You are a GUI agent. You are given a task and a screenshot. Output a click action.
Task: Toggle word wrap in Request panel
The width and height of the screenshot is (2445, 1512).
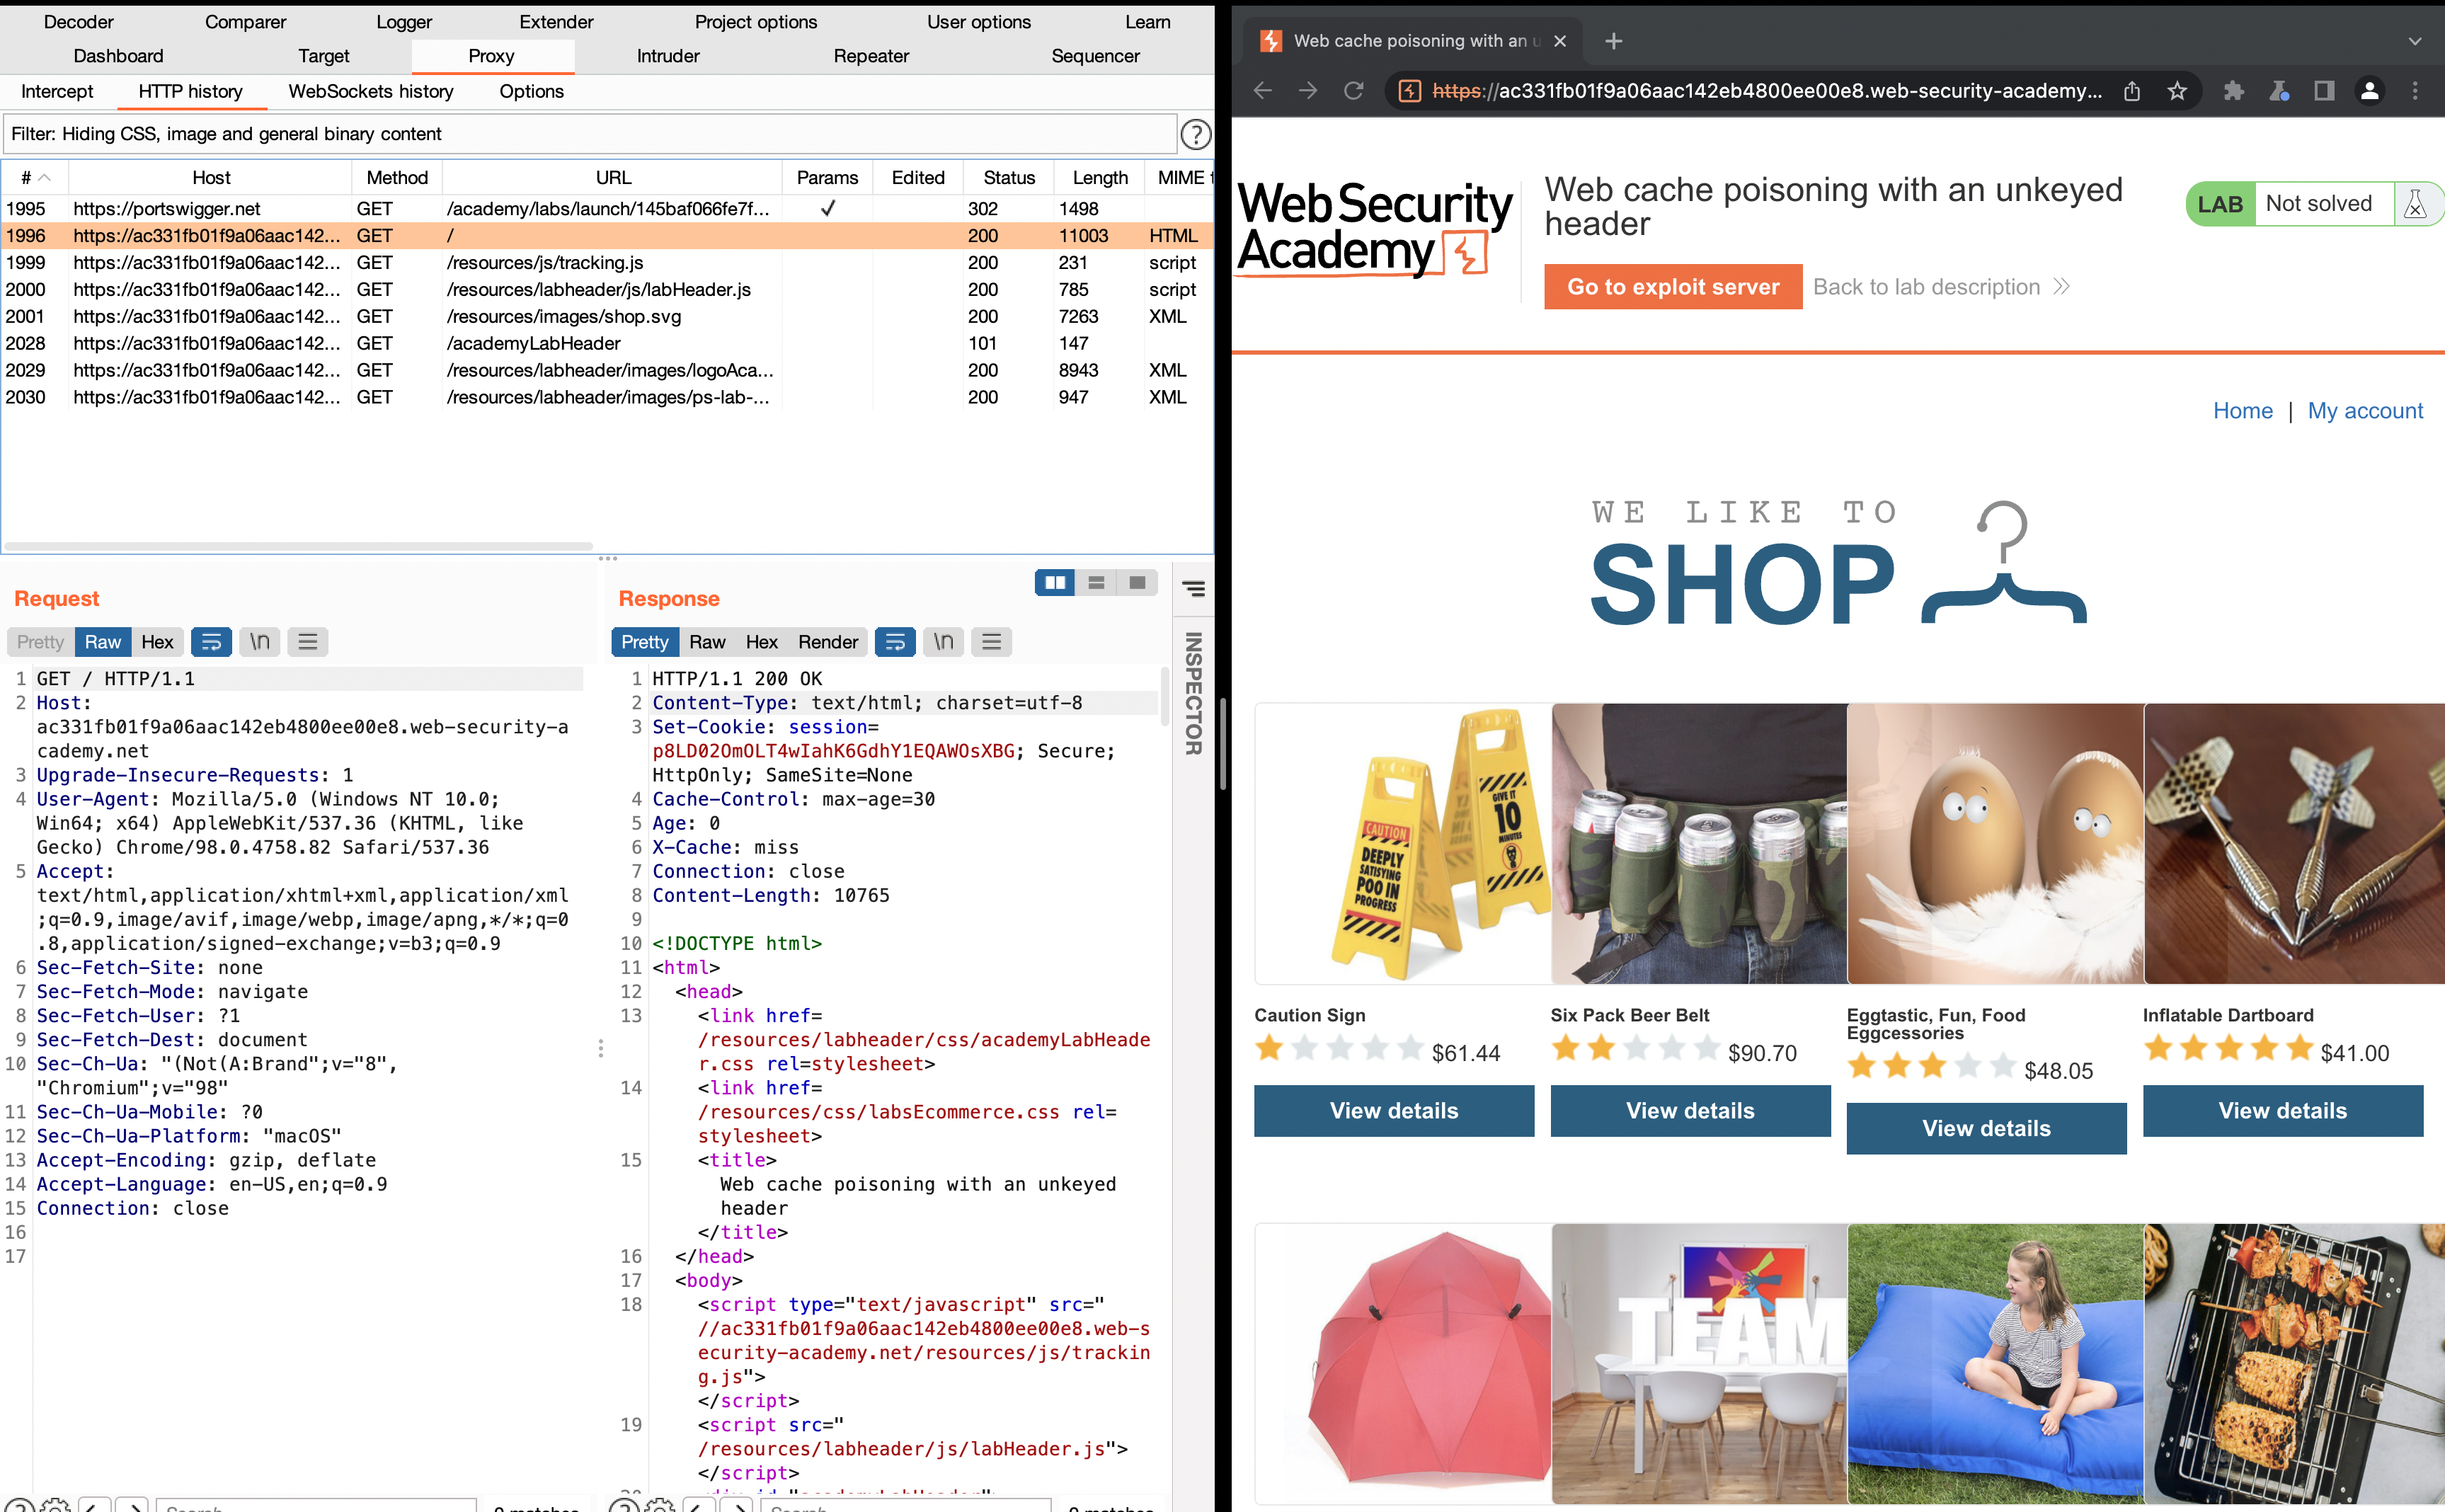click(211, 642)
